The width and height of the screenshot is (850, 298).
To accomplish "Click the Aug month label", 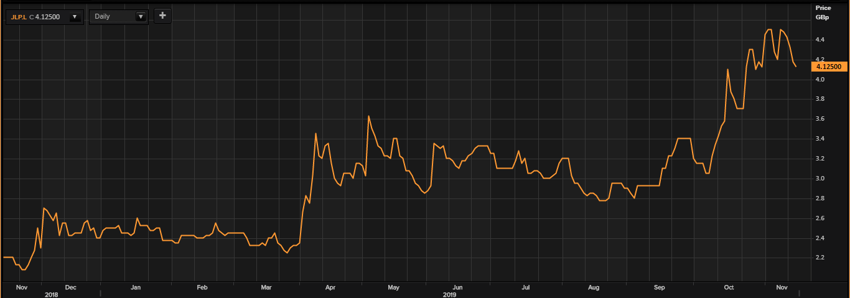I will tap(593, 288).
